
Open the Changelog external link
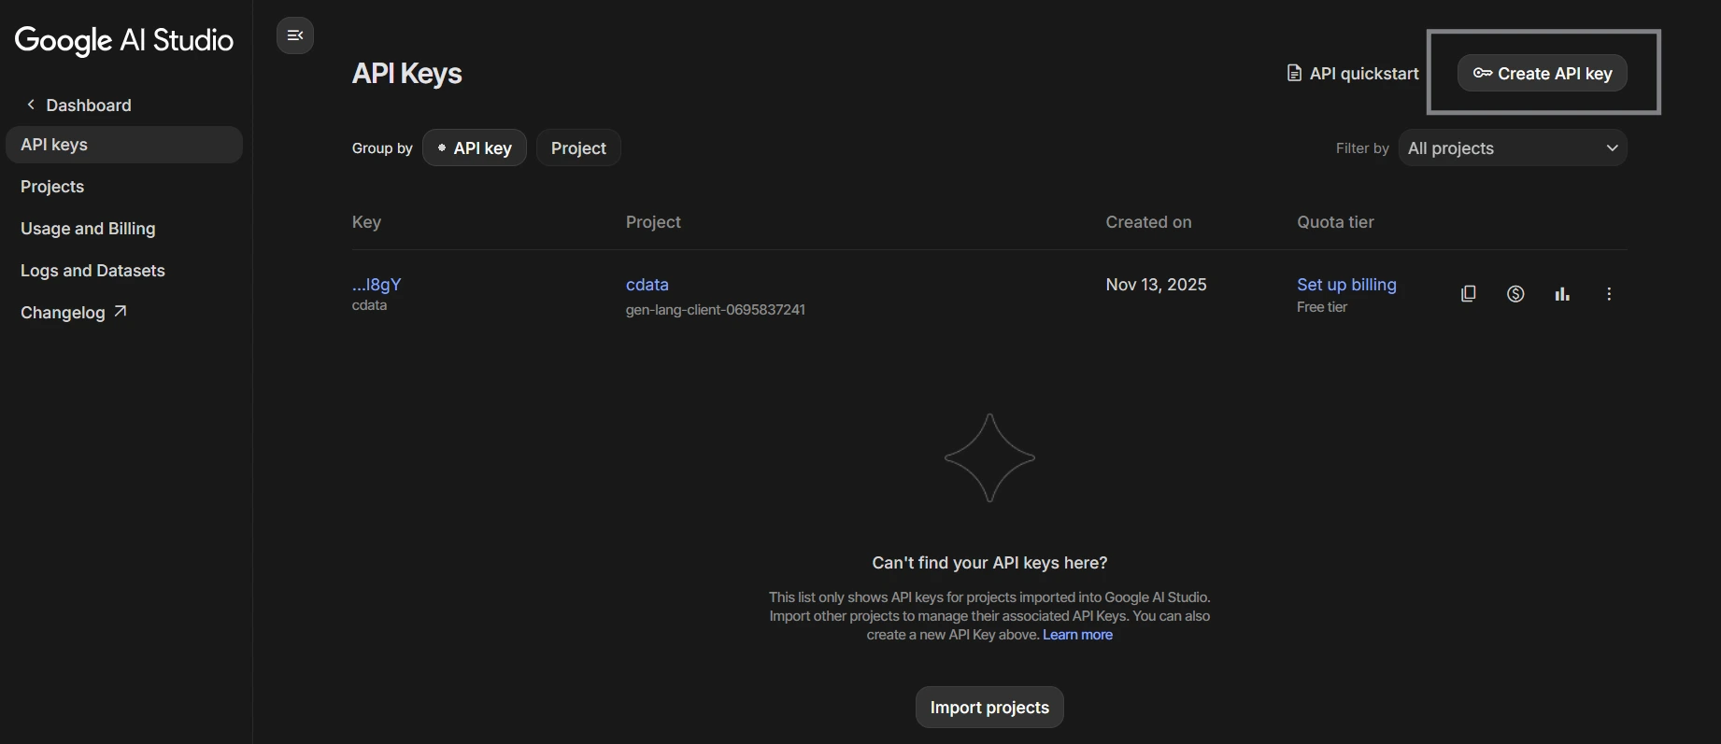(73, 313)
